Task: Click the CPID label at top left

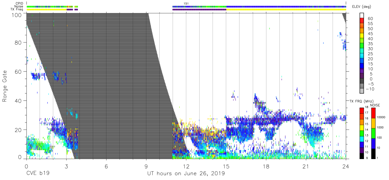Action: pyautogui.click(x=20, y=3)
